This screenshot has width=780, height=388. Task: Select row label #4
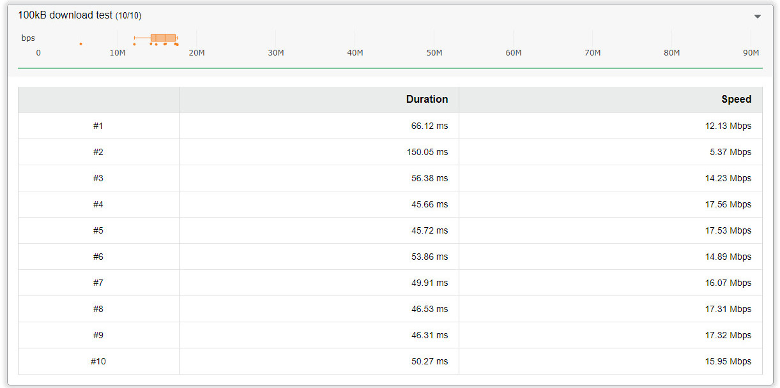(x=98, y=204)
